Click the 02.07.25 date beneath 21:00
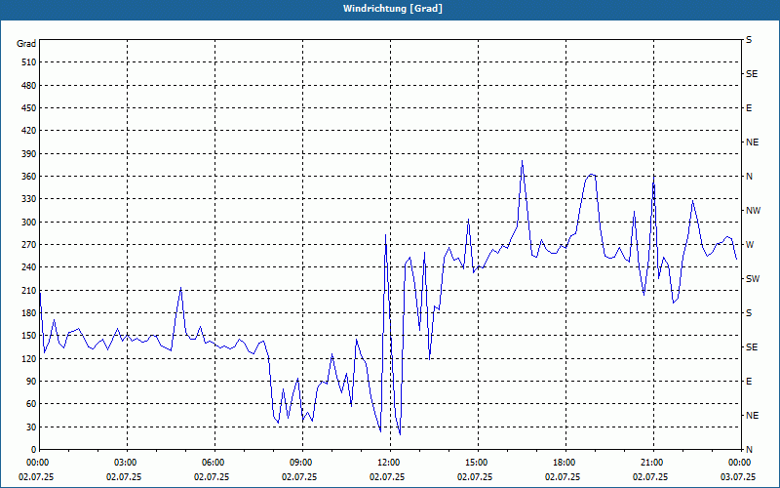This screenshot has width=780, height=488. point(650,476)
